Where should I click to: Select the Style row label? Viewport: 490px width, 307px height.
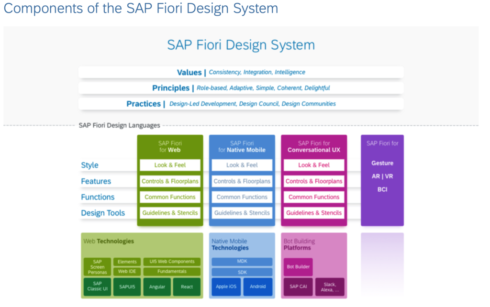[89, 165]
